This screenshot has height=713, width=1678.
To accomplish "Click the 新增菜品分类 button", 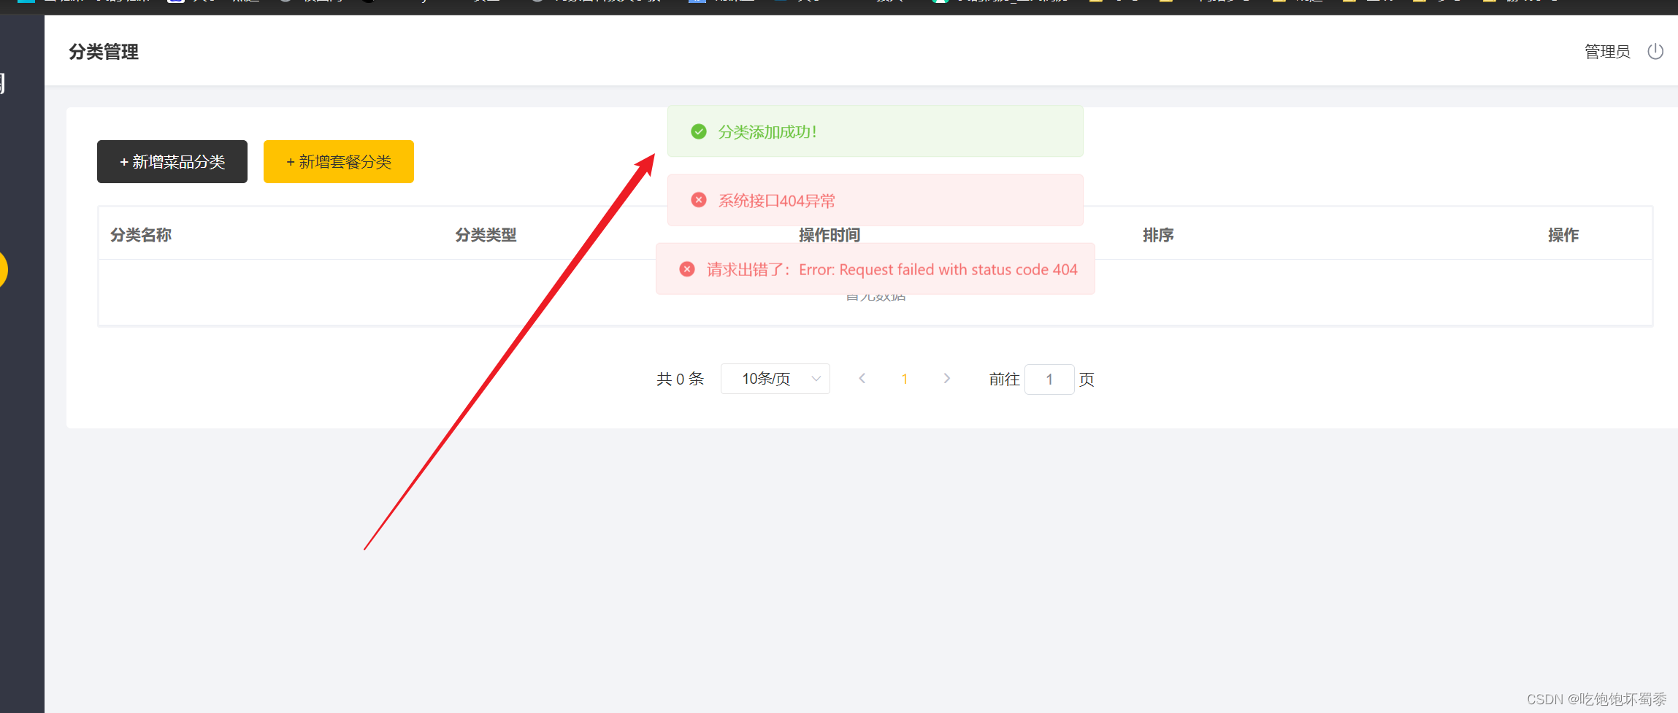I will click(x=172, y=161).
